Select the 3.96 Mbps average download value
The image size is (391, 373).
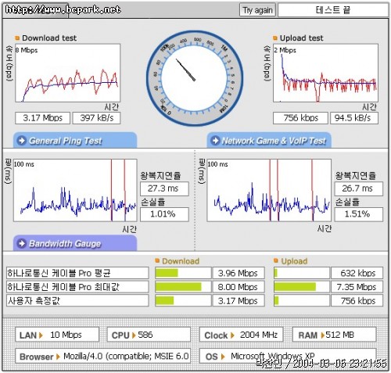point(239,273)
